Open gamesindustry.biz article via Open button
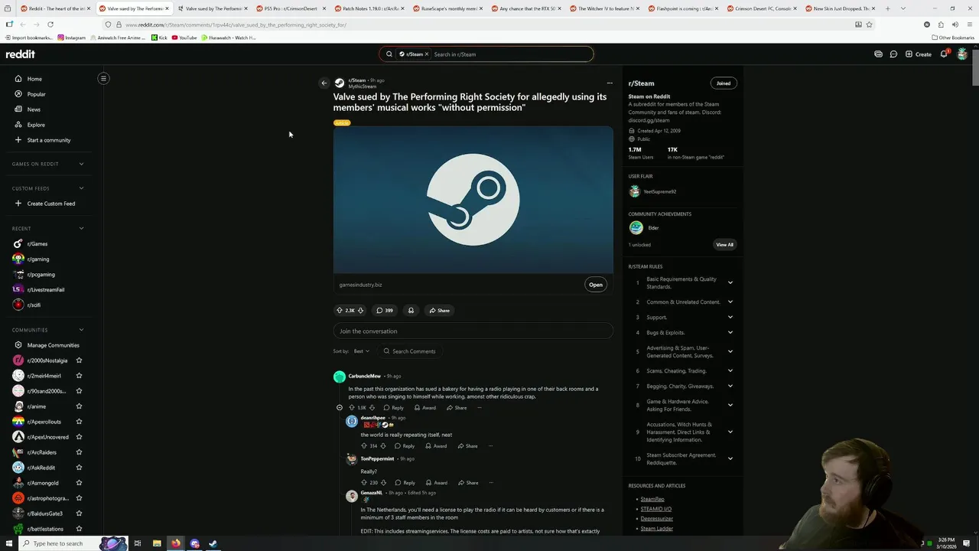Image resolution: width=979 pixels, height=551 pixels. tap(596, 285)
